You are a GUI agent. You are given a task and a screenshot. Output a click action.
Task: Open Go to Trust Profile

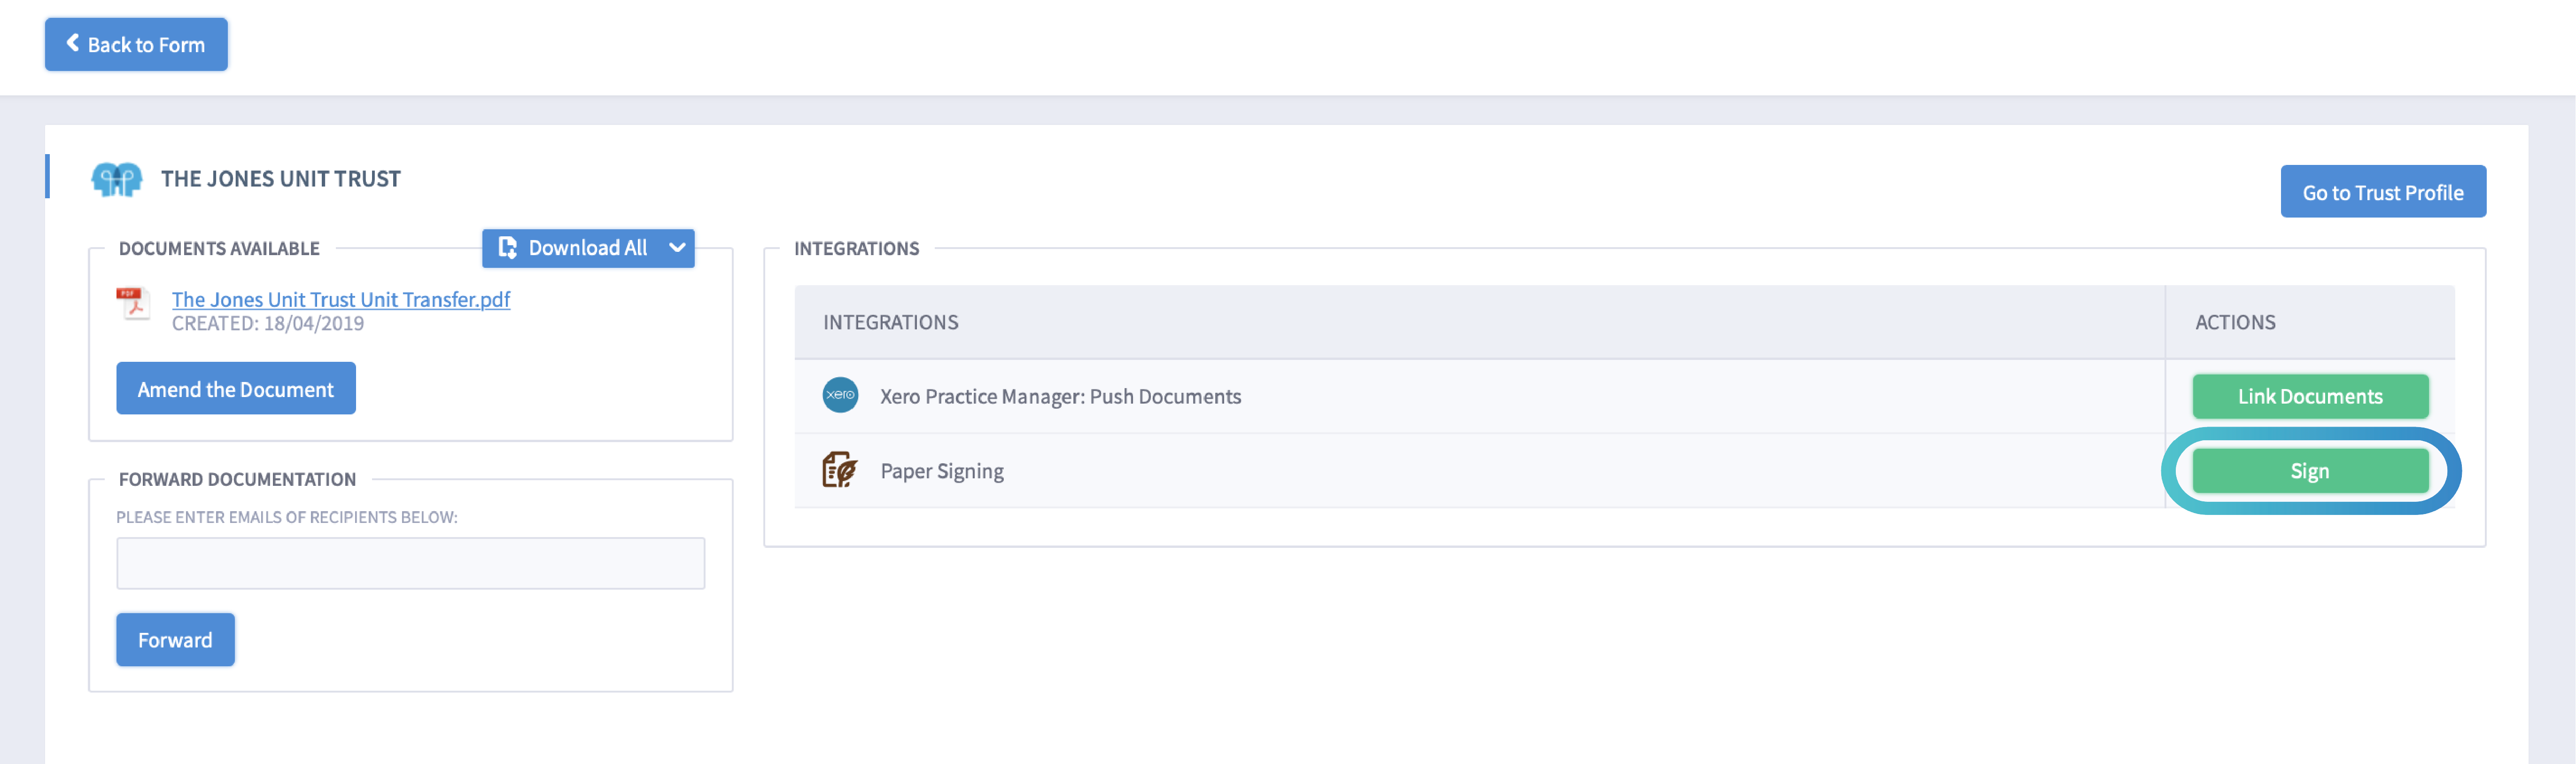click(2382, 192)
